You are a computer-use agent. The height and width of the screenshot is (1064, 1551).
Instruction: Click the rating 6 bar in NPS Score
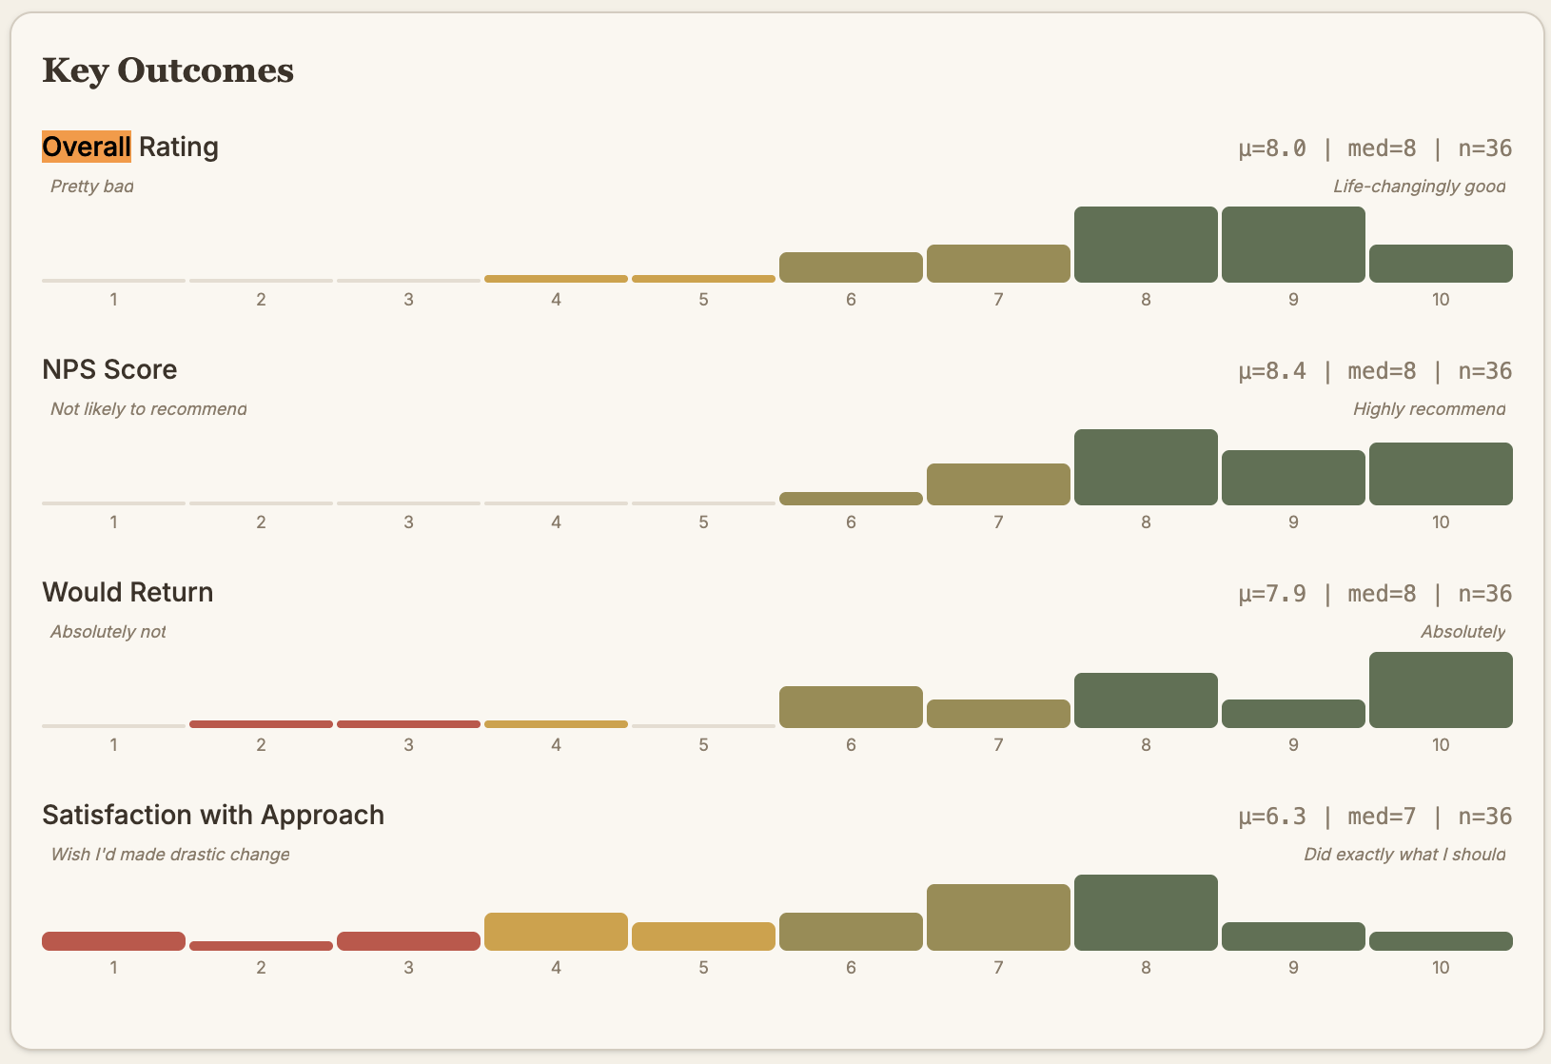(x=851, y=499)
